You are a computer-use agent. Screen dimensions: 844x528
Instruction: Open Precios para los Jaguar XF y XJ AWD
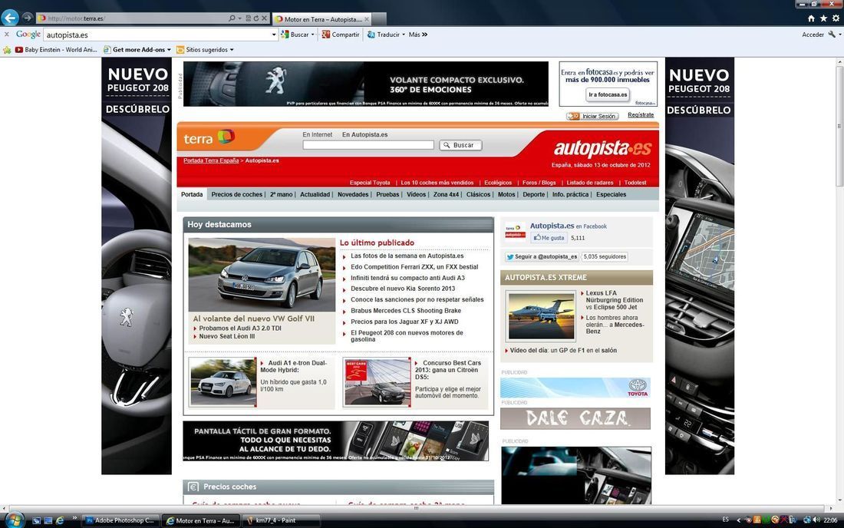404,322
